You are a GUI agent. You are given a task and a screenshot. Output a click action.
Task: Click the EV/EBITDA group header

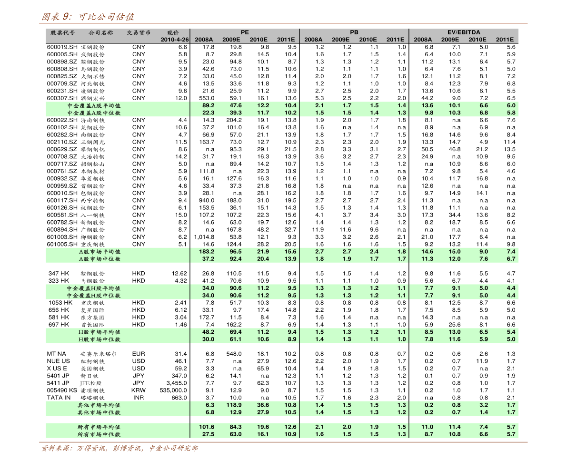(x=464, y=32)
